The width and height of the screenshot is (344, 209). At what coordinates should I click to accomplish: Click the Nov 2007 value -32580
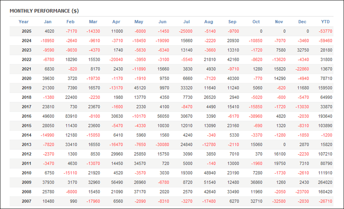pos(279,201)
